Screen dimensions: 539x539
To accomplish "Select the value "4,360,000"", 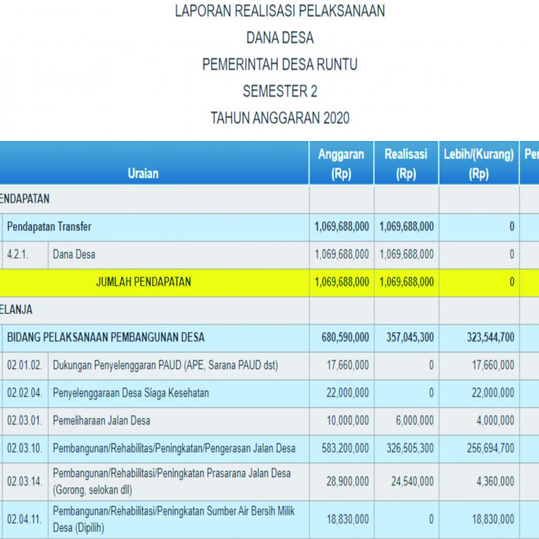I will [496, 481].
